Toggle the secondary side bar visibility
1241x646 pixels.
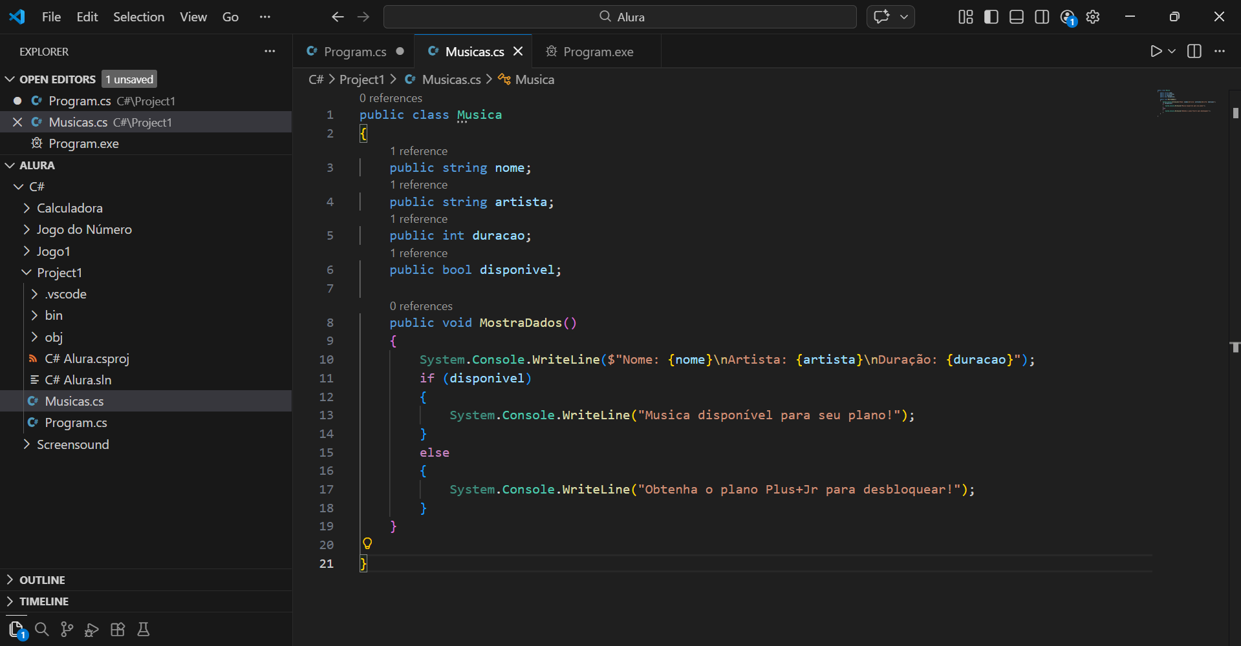[1042, 17]
